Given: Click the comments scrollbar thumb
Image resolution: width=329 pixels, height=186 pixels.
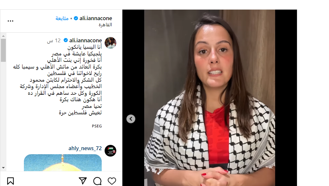Looking at the screenshot, I should click(x=3, y=50).
